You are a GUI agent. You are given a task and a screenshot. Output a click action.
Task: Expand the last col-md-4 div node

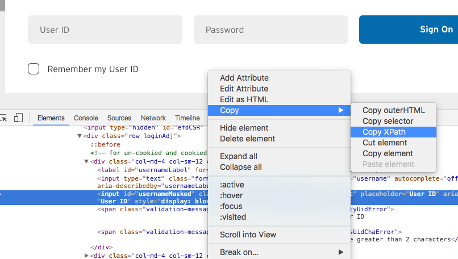pos(87,256)
